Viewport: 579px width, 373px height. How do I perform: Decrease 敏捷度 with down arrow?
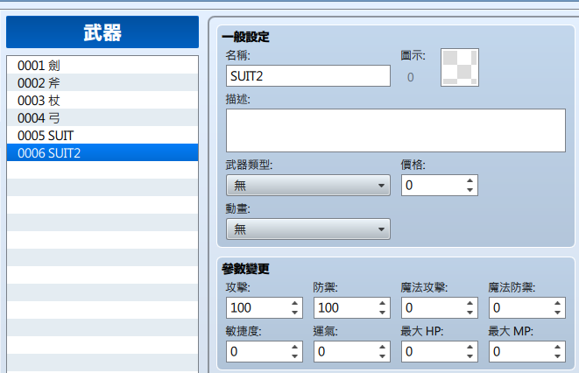(x=294, y=356)
